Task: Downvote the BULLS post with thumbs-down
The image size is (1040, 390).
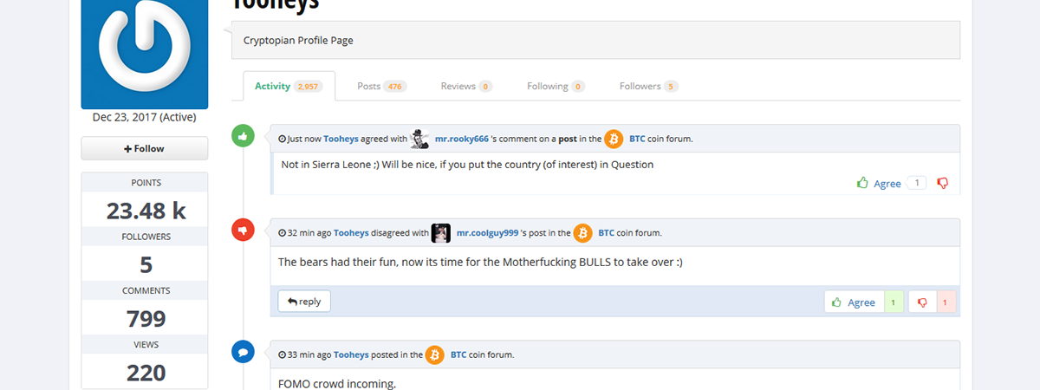Action: [923, 302]
